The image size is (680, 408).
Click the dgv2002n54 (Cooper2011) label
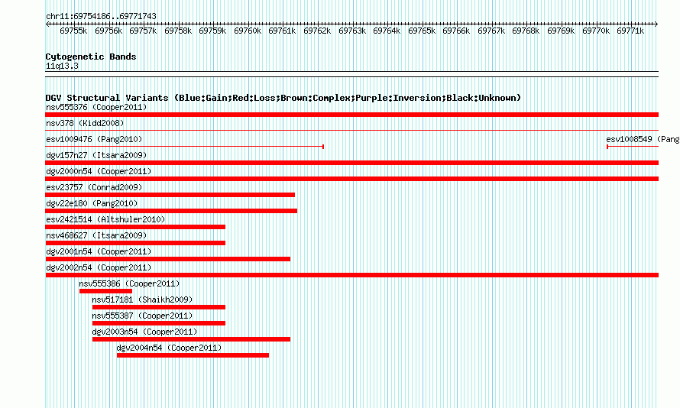(99, 267)
